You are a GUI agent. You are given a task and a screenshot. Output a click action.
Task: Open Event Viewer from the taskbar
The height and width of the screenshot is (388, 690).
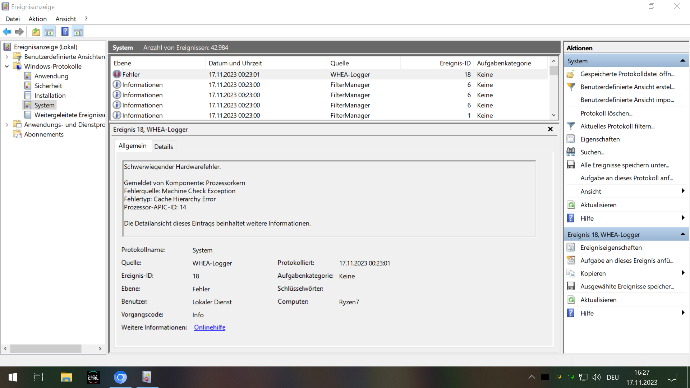[x=147, y=377]
